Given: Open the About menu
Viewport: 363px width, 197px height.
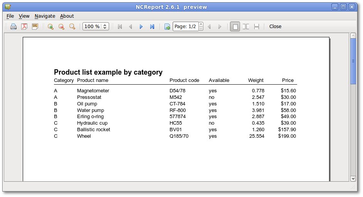Looking at the screenshot, I should tap(67, 16).
